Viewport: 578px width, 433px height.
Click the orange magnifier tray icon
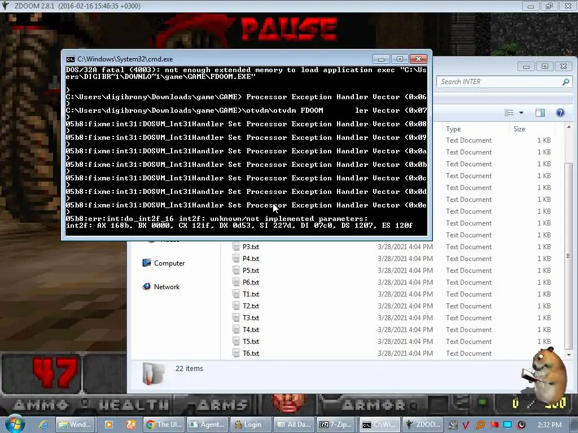480,425
